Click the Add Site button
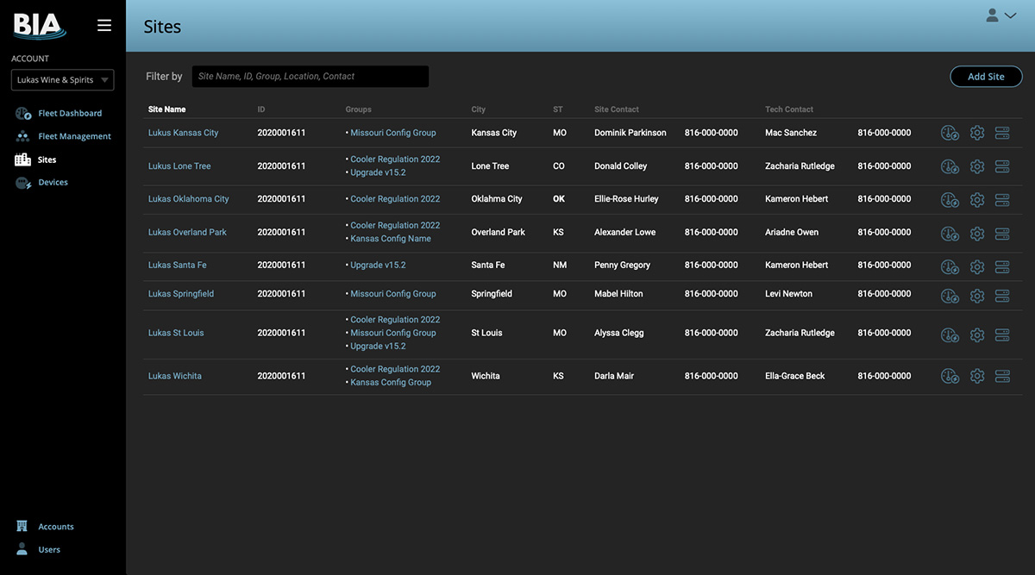The image size is (1035, 575). click(986, 77)
